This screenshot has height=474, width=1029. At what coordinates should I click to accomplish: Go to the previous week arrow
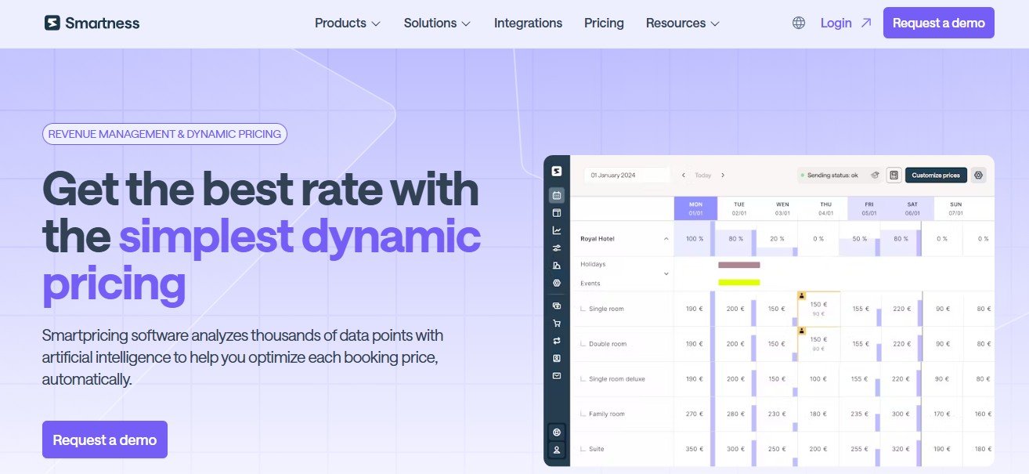click(684, 175)
